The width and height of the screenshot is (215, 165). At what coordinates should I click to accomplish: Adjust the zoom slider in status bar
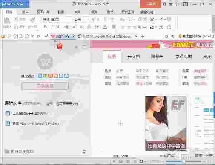click(x=184, y=161)
